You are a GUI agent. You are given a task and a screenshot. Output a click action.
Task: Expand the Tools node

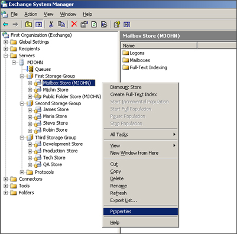click(x=6, y=186)
